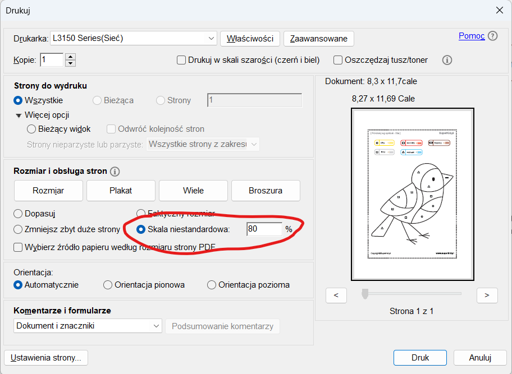512x374 pixels.
Task: Click info icon next to Rozmiar i obsługa stron
Action: (116, 172)
